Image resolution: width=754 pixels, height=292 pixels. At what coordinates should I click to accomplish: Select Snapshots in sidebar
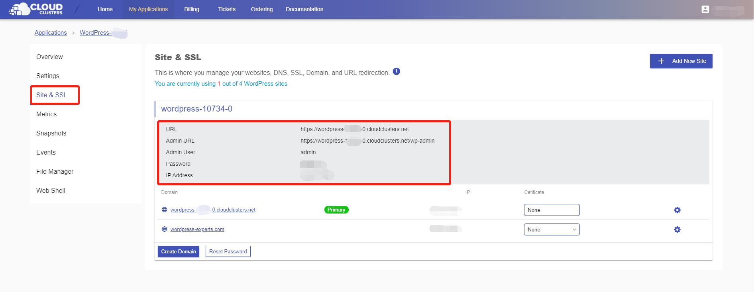[x=51, y=133]
